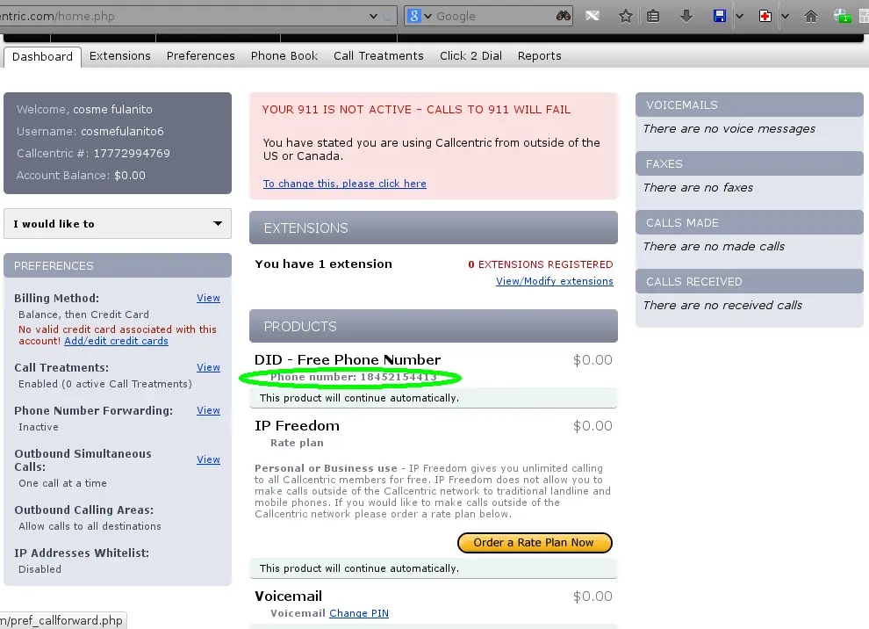The height and width of the screenshot is (629, 869).
Task: Open the Preferences tab
Action: (201, 56)
